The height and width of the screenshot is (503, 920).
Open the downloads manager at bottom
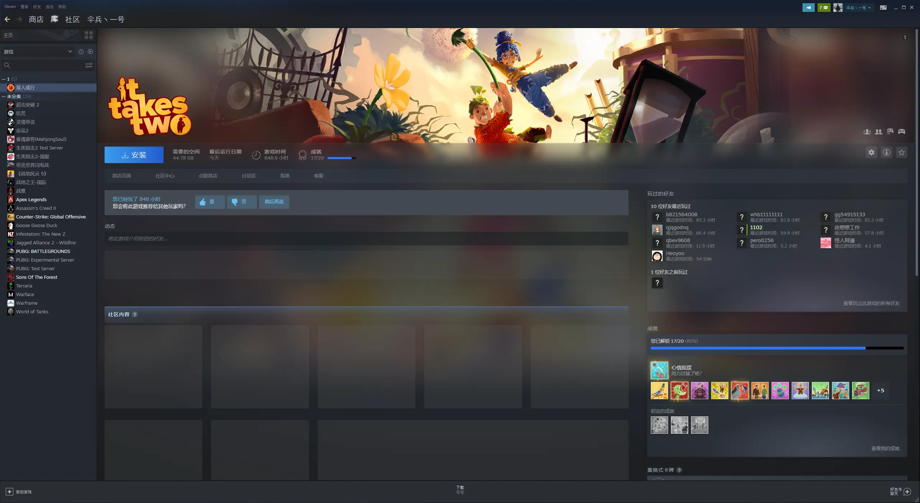460,490
